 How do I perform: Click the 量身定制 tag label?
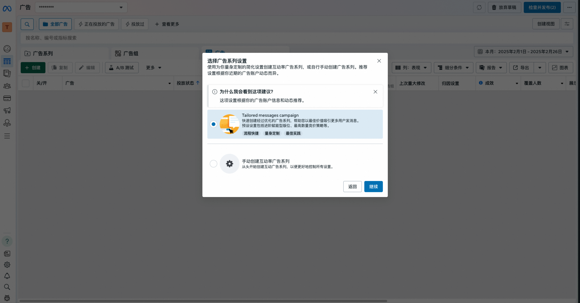pos(272,133)
